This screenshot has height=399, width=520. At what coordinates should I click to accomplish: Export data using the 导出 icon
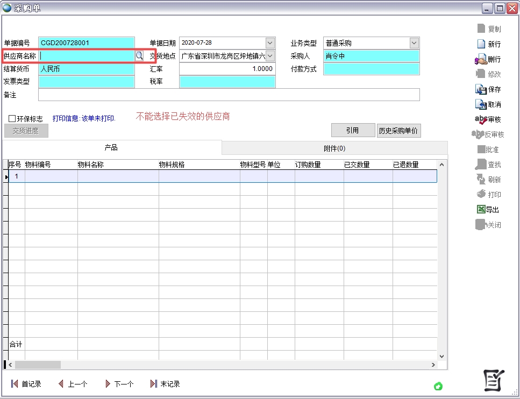coord(481,210)
